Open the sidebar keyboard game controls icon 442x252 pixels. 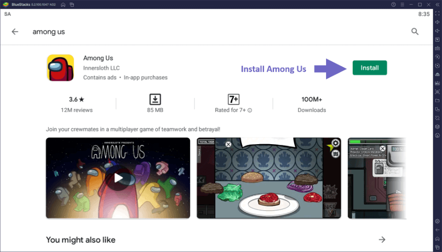(x=437, y=49)
